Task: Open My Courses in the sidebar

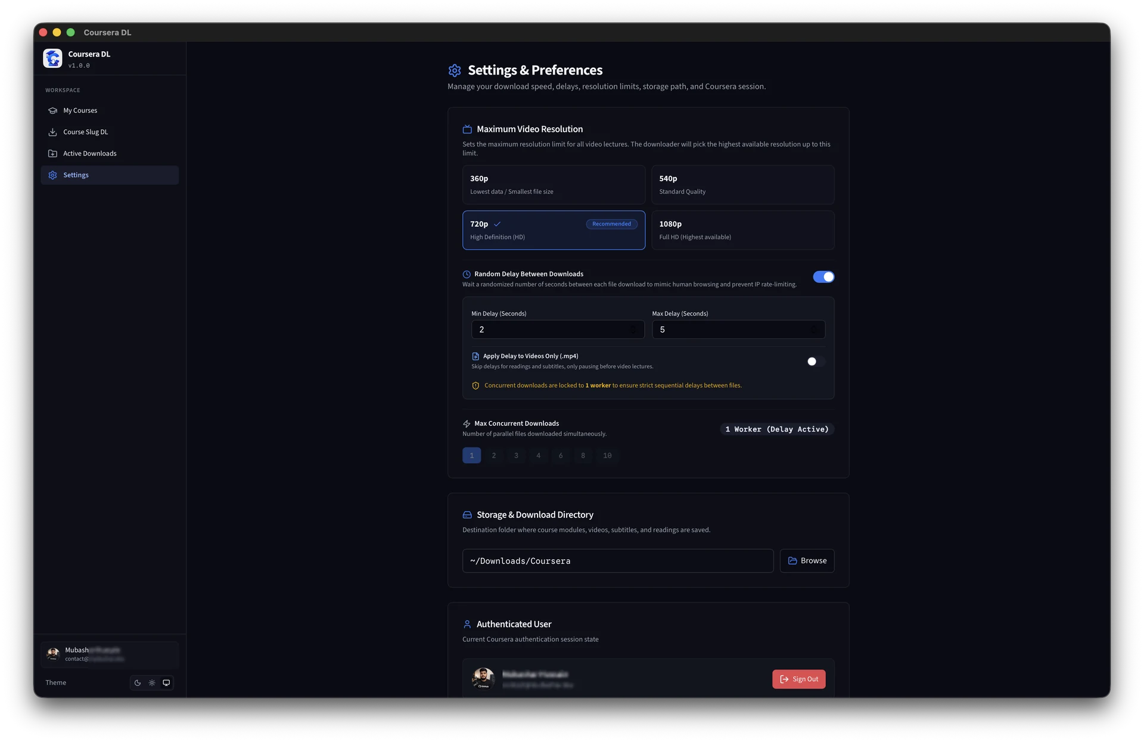Action: [x=110, y=111]
